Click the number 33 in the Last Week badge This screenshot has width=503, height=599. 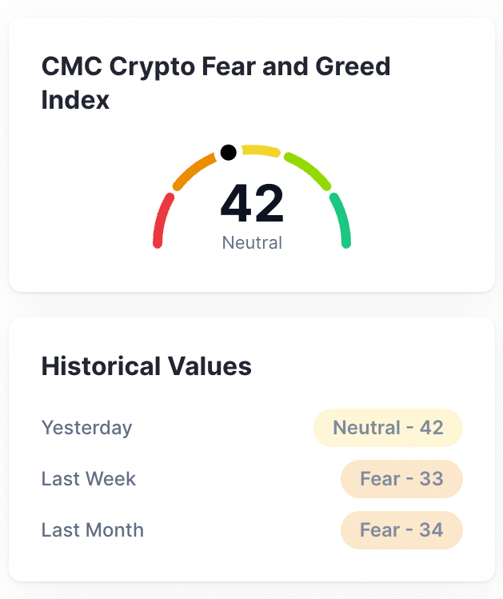431,479
